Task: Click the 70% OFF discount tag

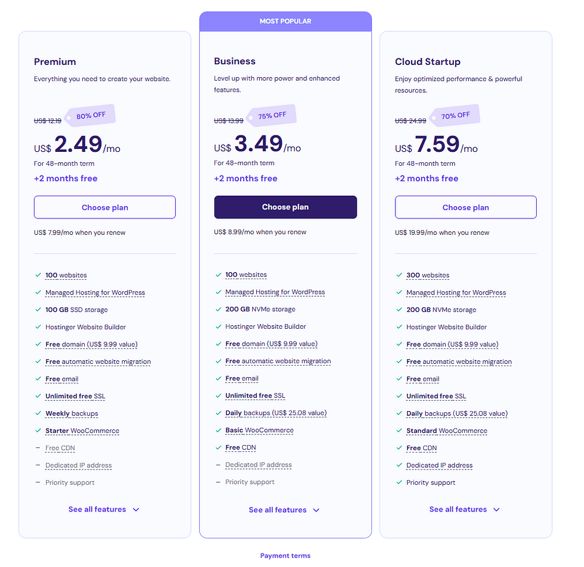Action: click(x=454, y=116)
